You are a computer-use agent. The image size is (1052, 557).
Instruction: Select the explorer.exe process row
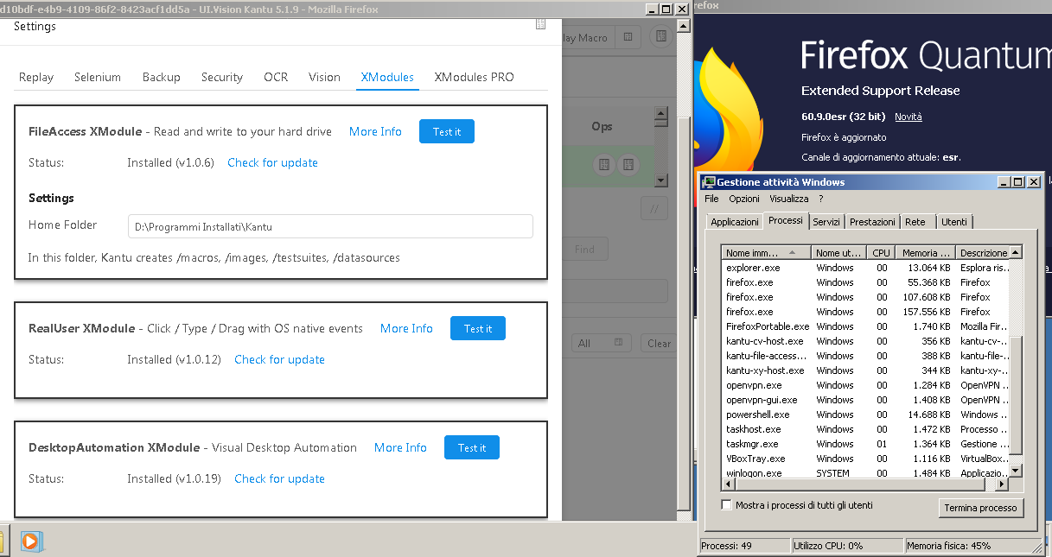[x=866, y=268]
